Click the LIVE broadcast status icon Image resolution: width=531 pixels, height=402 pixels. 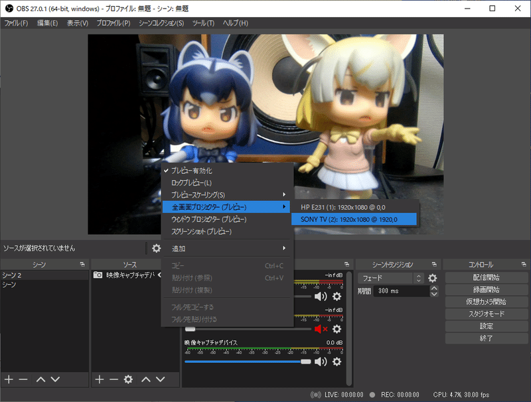tap(316, 395)
